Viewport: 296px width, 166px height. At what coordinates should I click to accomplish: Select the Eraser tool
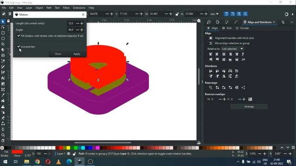pos(3,118)
